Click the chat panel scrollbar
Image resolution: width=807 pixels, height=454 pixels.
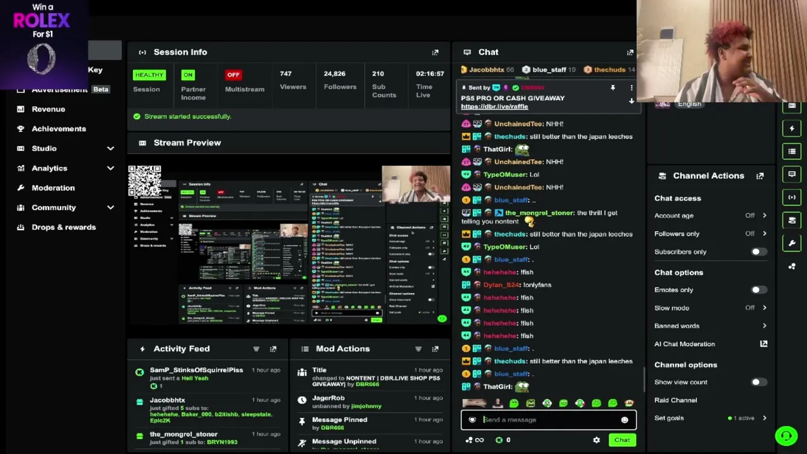coord(644,380)
